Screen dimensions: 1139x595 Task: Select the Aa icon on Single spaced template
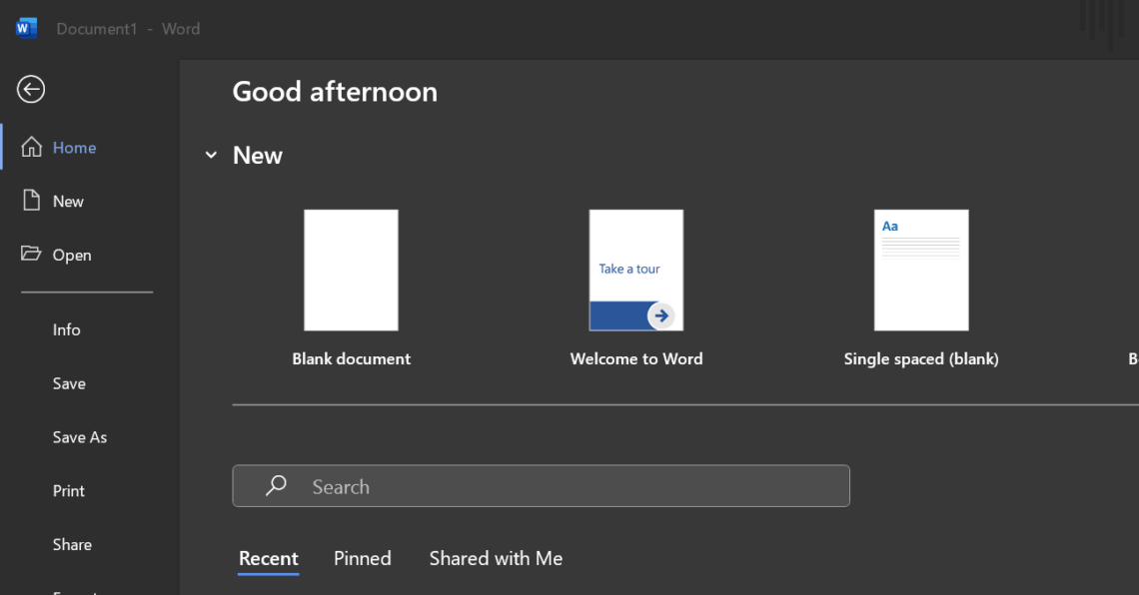[x=889, y=226]
